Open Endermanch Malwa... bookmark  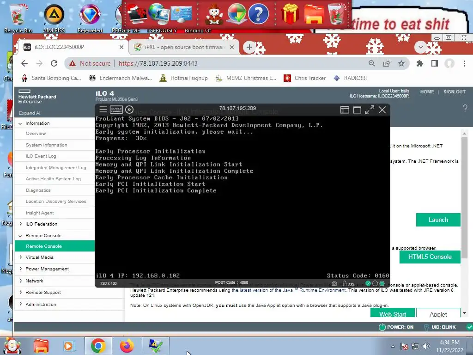[121, 78]
